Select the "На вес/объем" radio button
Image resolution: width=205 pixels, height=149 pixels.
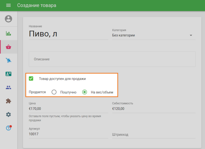click(85, 92)
